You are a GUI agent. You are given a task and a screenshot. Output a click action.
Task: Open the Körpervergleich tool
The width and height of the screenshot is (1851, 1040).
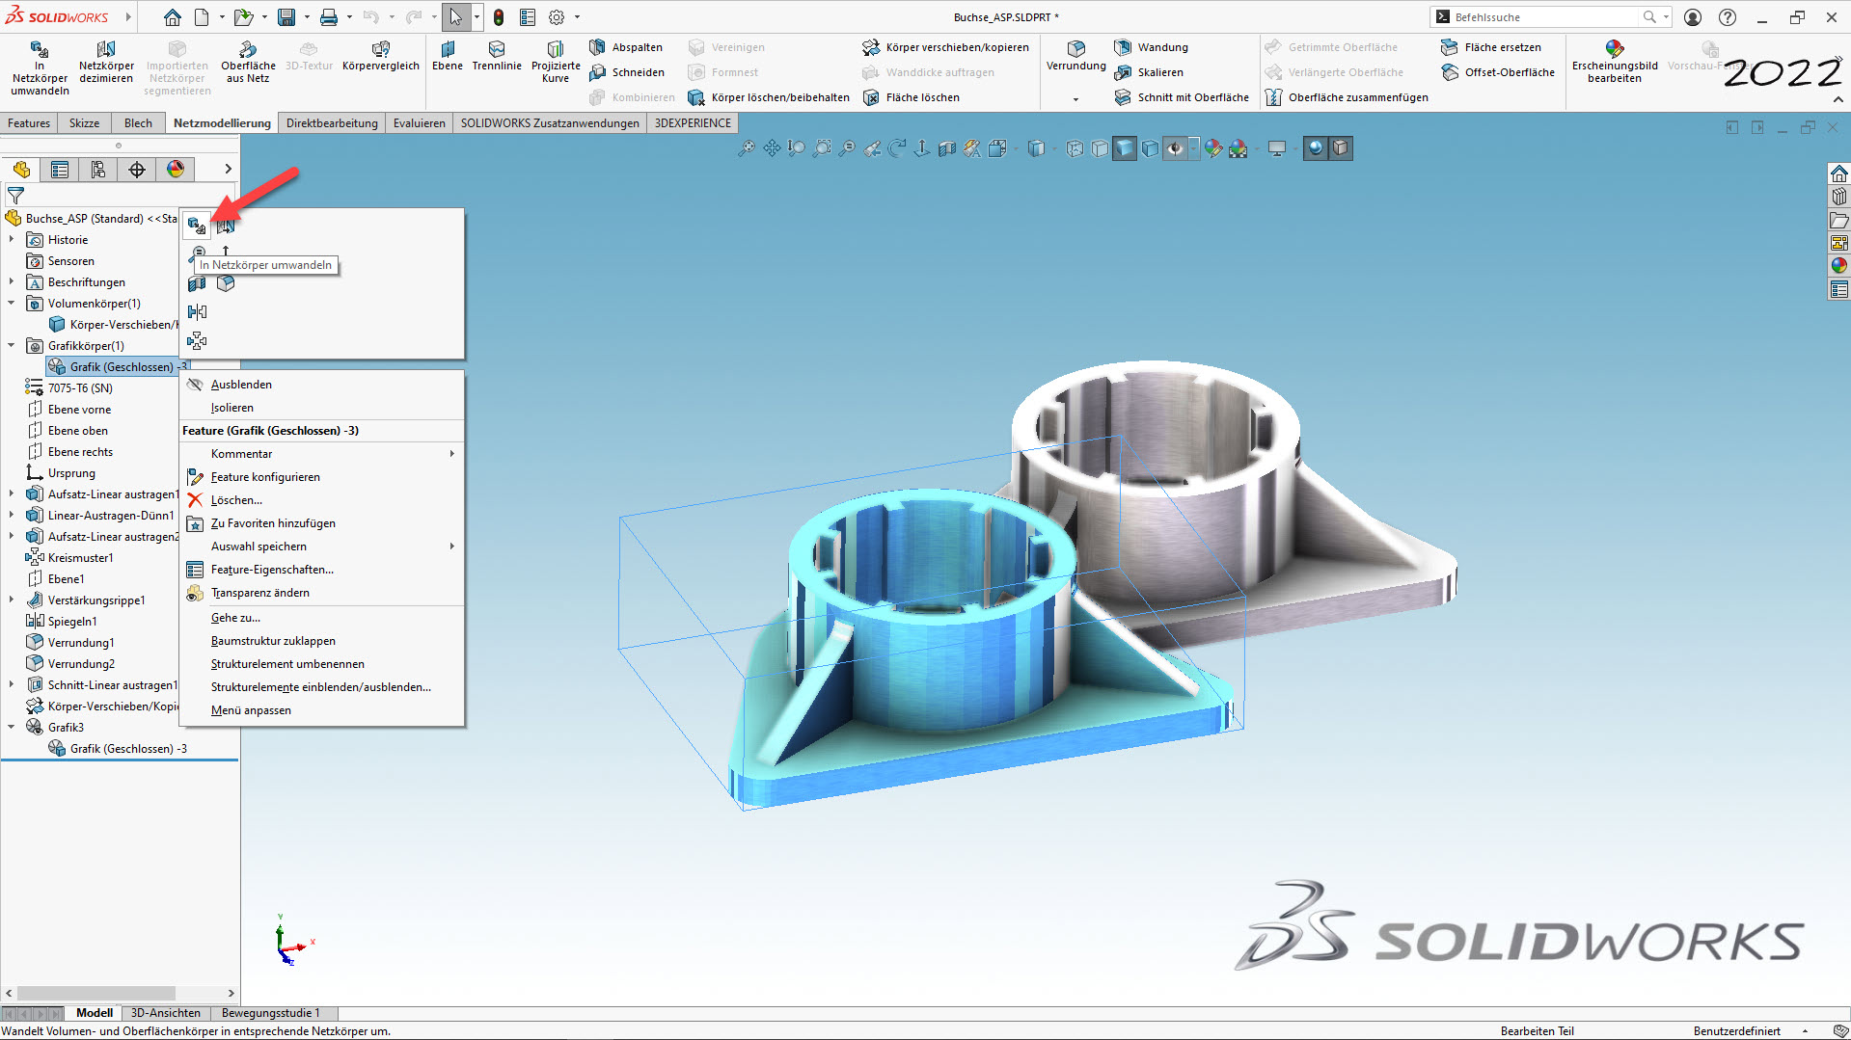381,57
